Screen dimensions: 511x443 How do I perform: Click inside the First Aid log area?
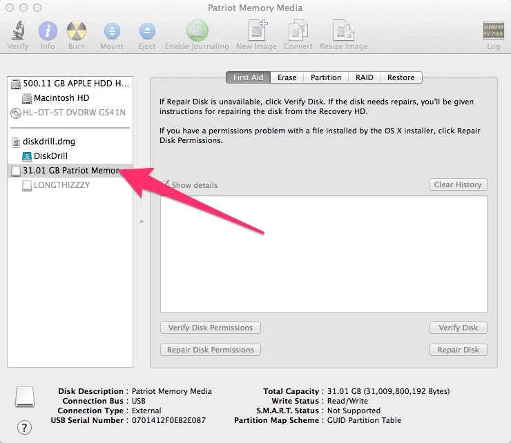click(324, 254)
